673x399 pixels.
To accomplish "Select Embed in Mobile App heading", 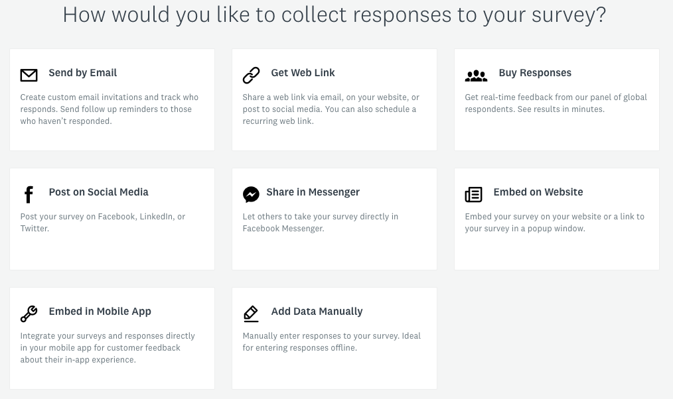I will 100,312.
